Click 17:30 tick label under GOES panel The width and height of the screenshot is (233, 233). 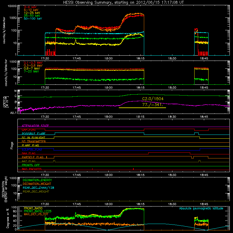45,117
